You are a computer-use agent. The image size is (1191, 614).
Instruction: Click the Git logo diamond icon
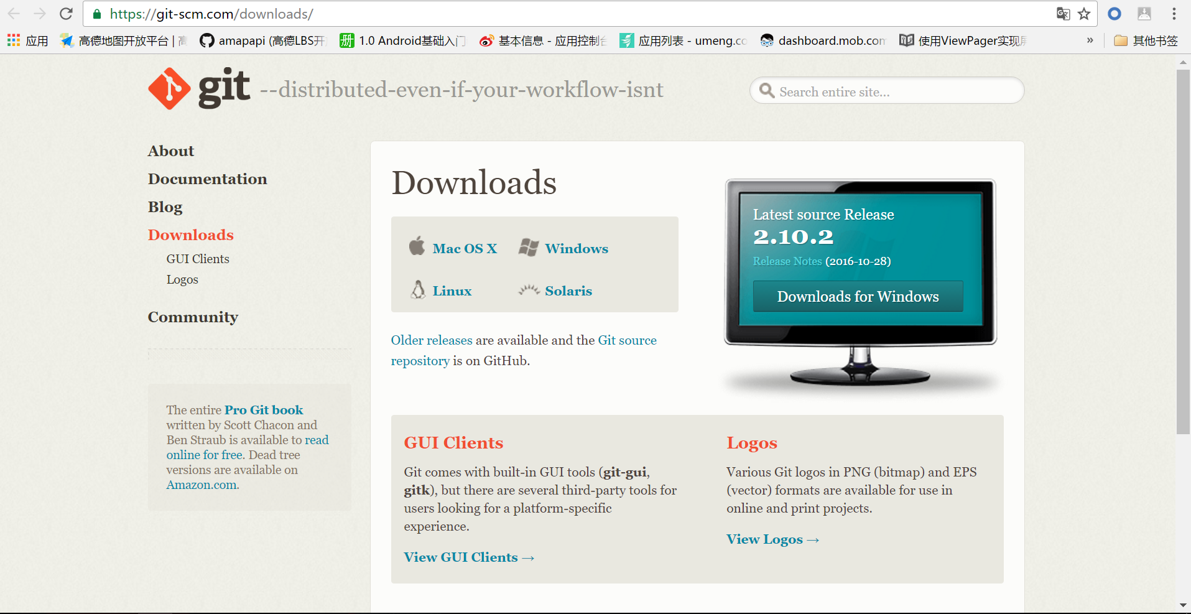click(169, 89)
